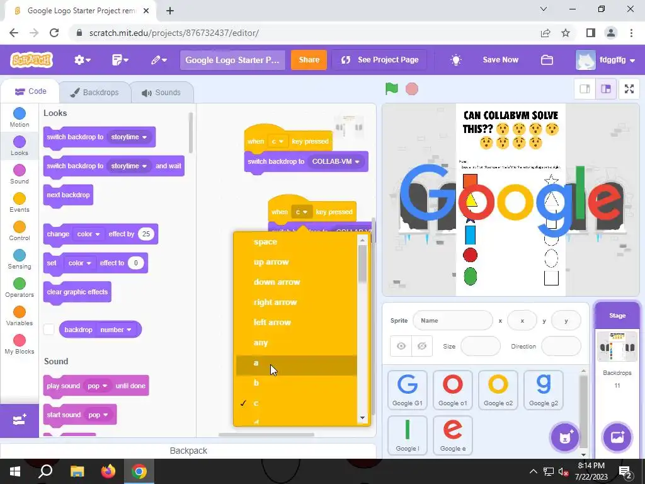Open pop dropdown in start sound block
645x484 pixels.
point(98,415)
